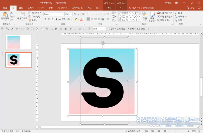Image resolution: width=203 pixels, height=133 pixels.
Task: Open Shape Fill (도형 채우기) menu
Action: click(x=165, y=13)
